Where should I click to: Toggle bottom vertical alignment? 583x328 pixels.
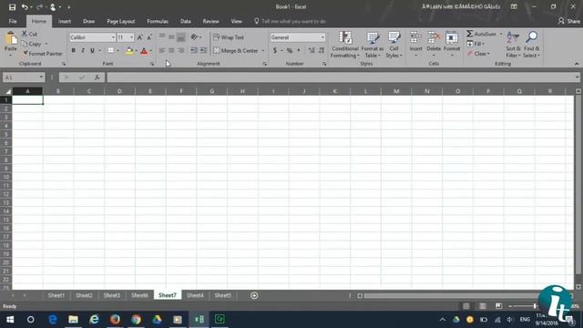point(181,36)
